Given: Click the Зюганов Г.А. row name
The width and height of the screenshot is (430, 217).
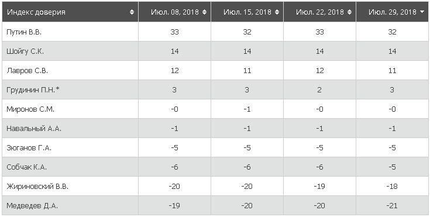Looking at the screenshot, I should (x=29, y=148).
